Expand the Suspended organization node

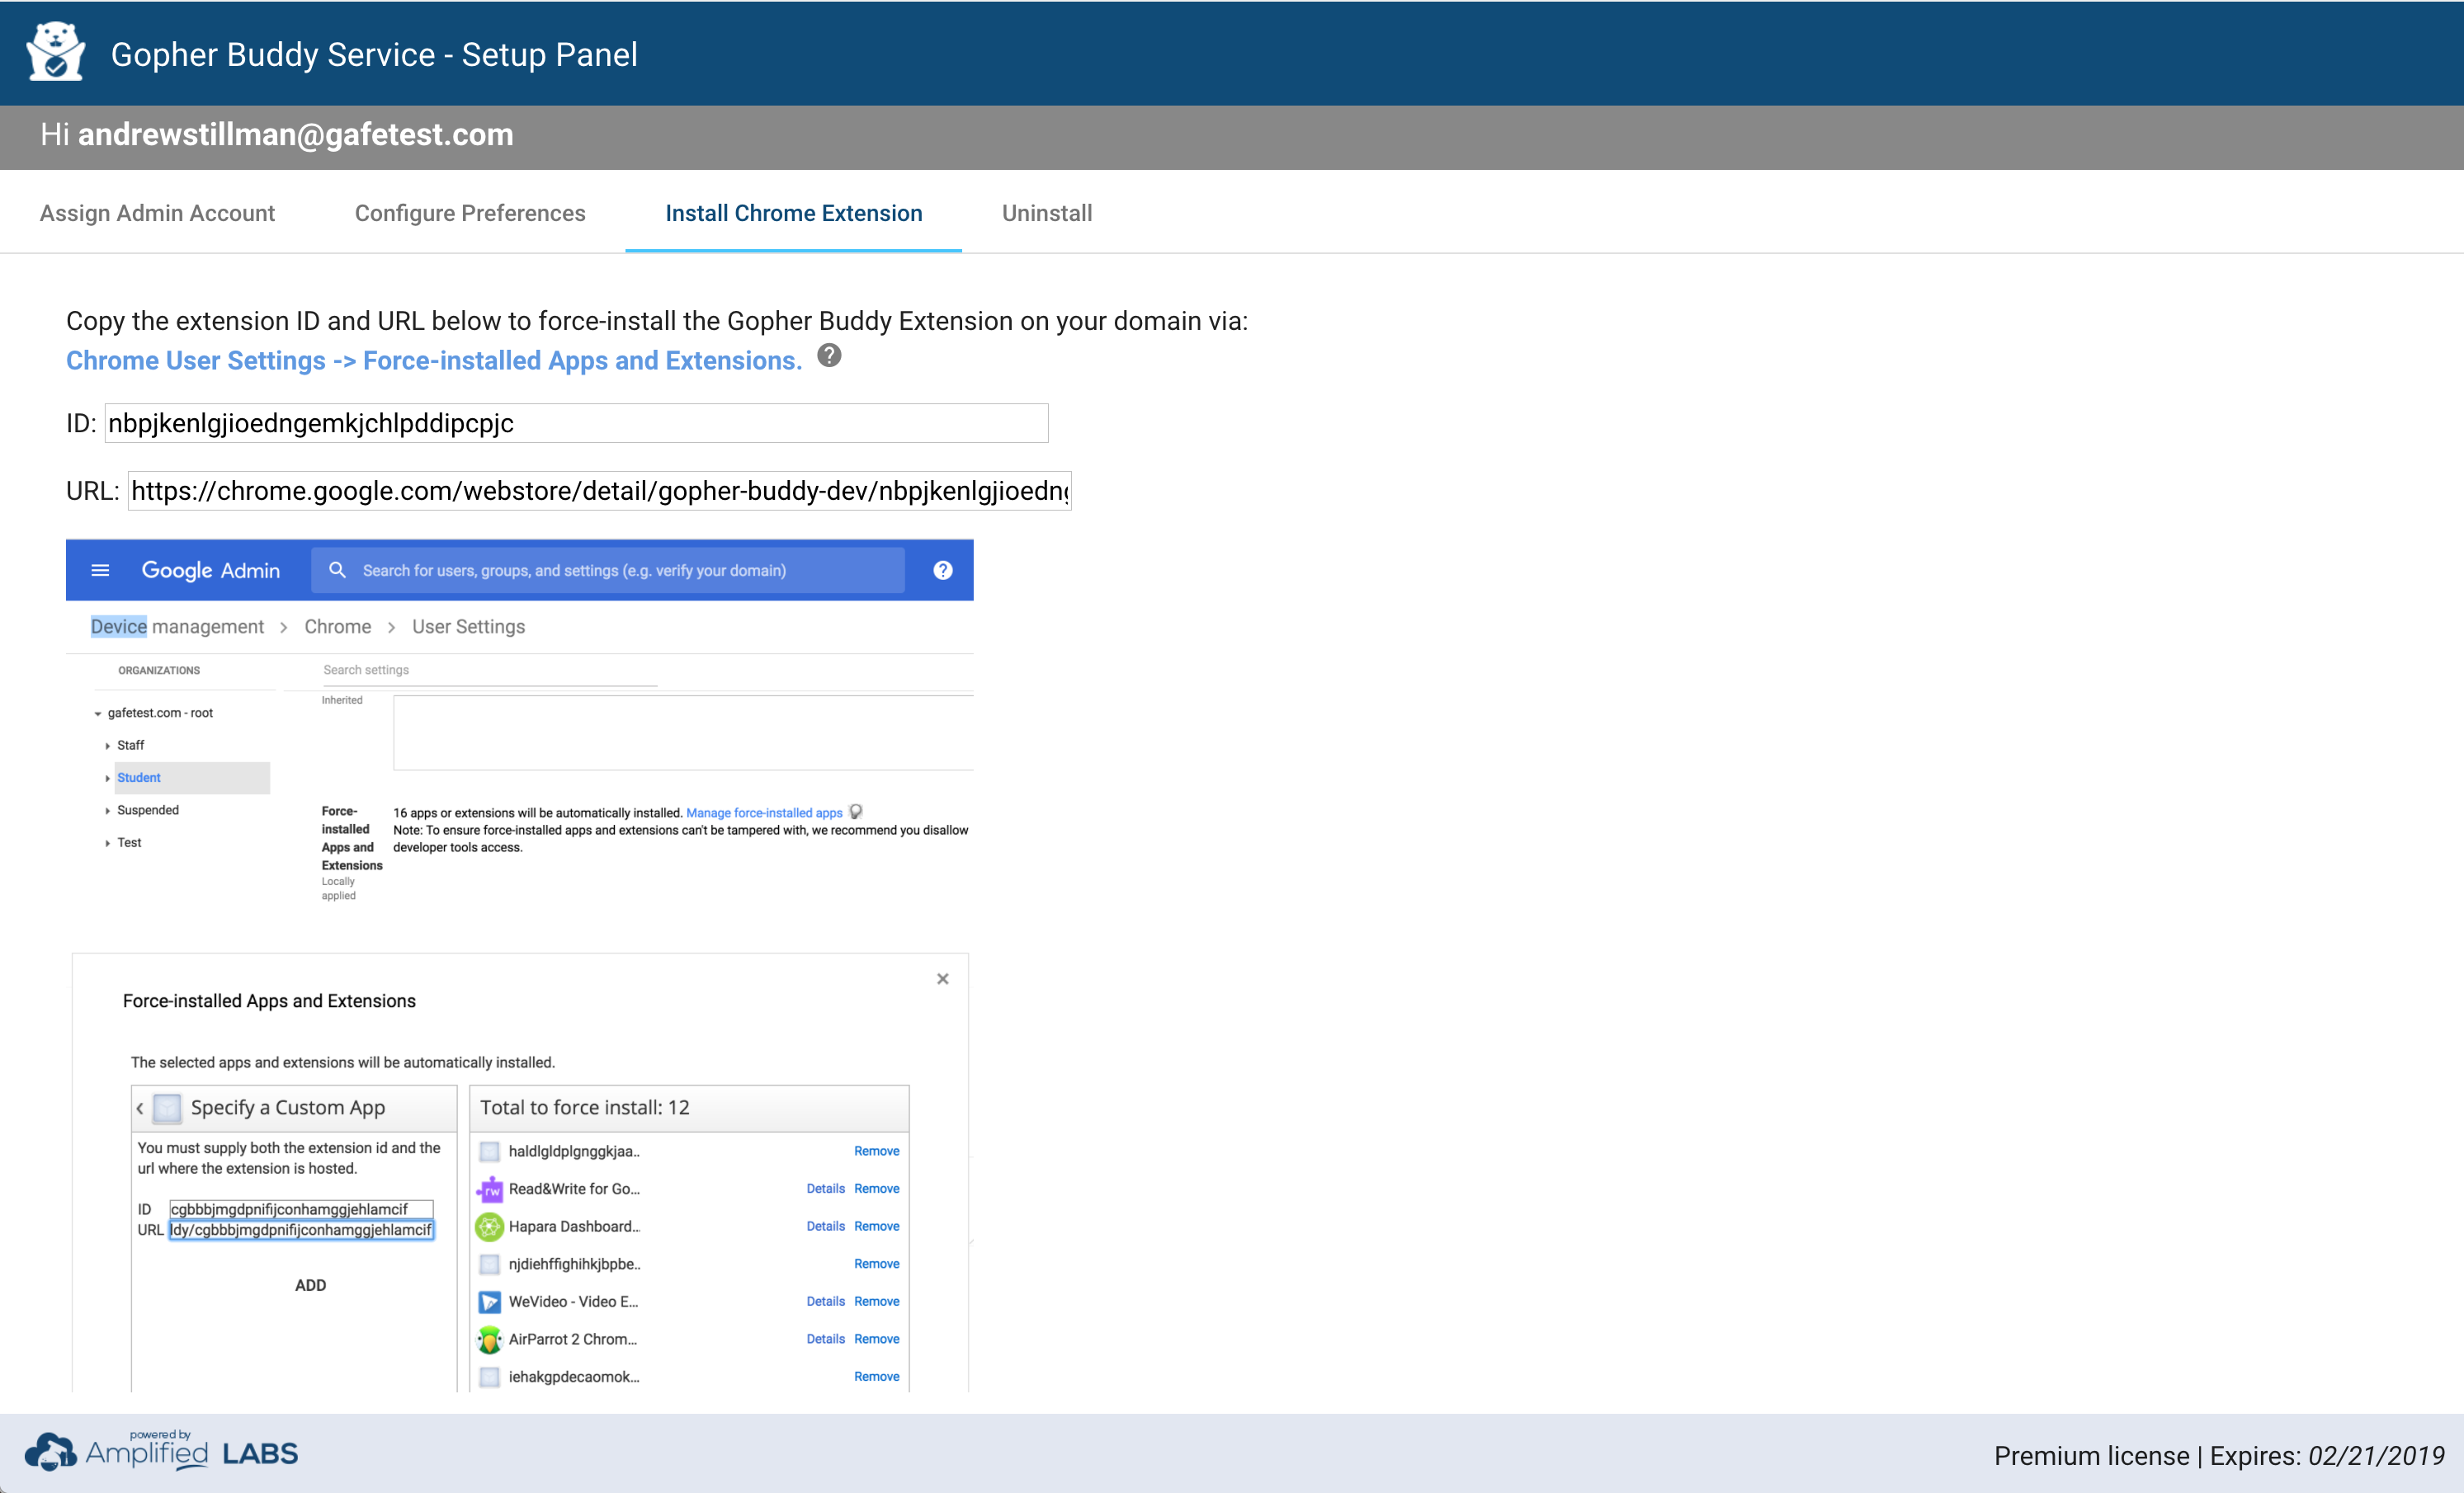107,811
